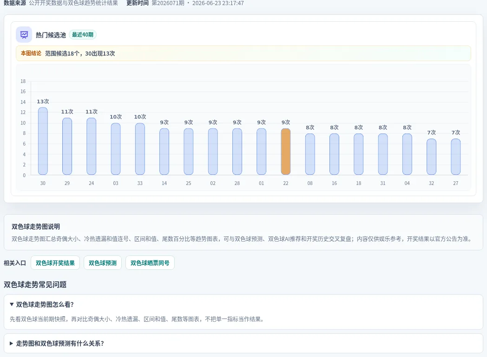The width and height of the screenshot is (487, 357).
Task: Click the 公开开奖数据与双色球趋势统计结果 text
Action: tap(73, 3)
